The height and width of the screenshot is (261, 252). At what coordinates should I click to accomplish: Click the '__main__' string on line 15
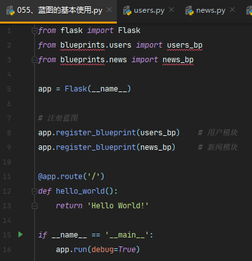click(x=127, y=235)
